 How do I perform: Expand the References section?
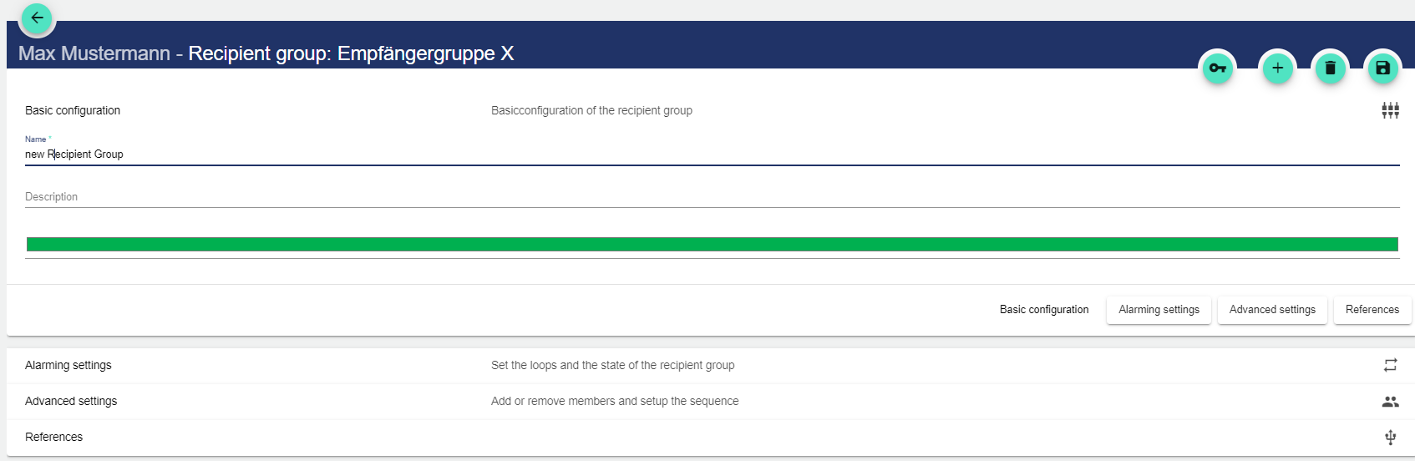54,437
